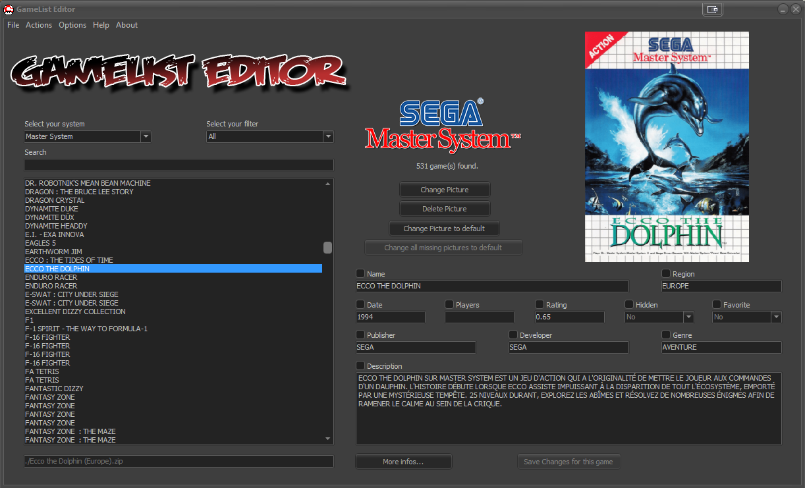Screen dimensions: 805x488
Task: Open the Help menu
Action: coord(101,25)
